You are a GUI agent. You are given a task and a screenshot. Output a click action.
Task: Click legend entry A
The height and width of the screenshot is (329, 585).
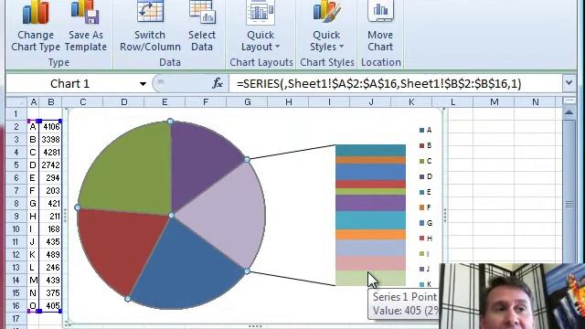(x=426, y=130)
